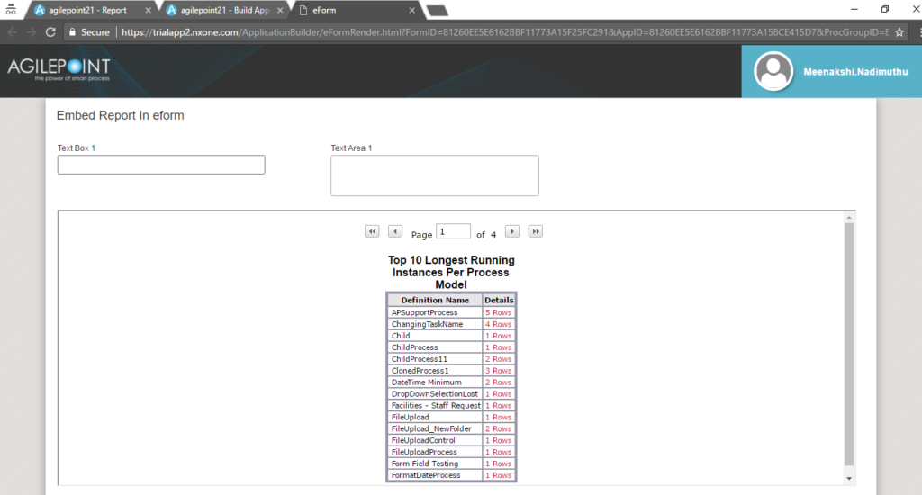Go to next report page
The width and height of the screenshot is (922, 495).
click(512, 231)
